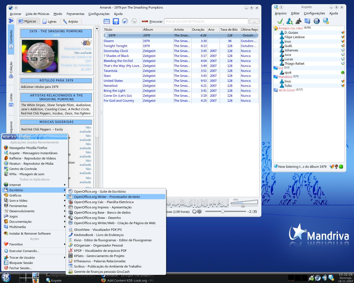Toggle the random mode dice icon
Screen dimensions: 354x283
tap(199, 211)
